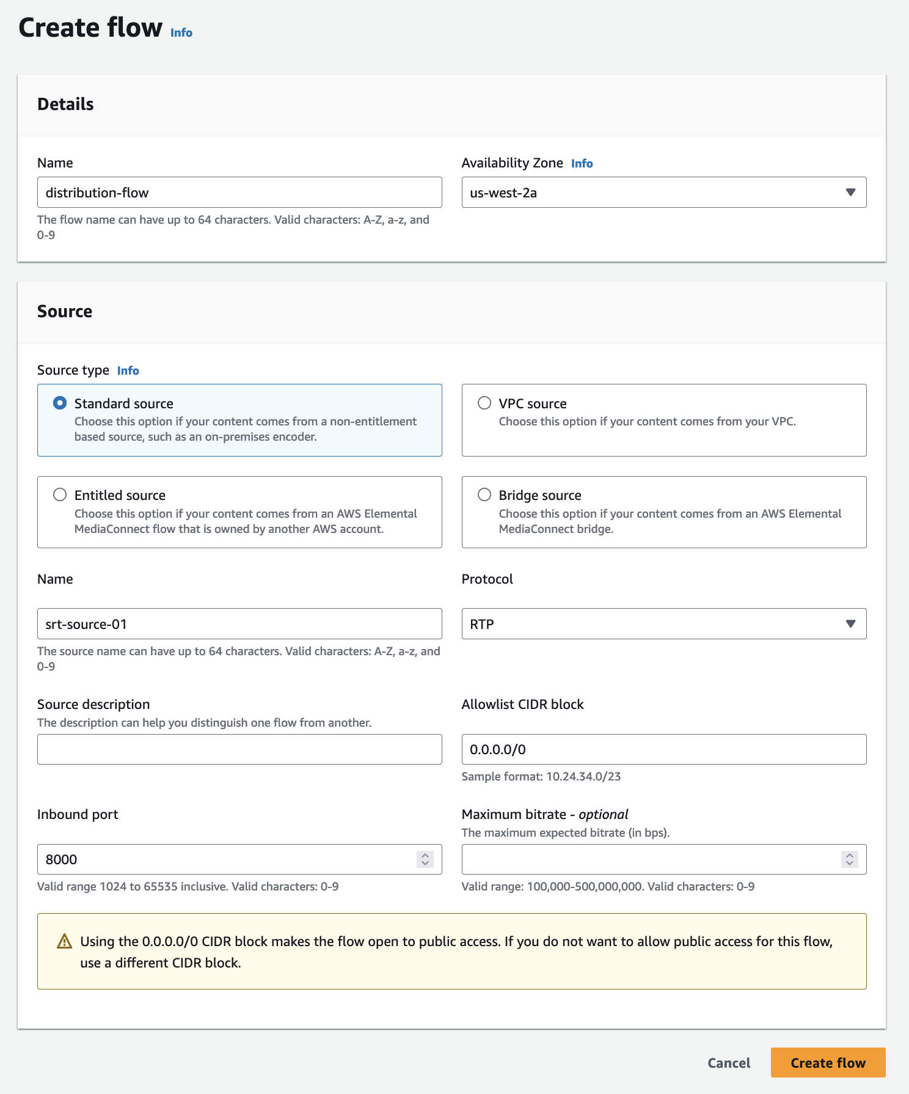909x1094 pixels.
Task: Choose Bridge source radio button
Action: click(x=484, y=495)
